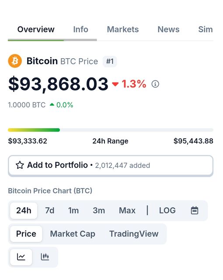This screenshot has height=280, width=223.
Task: Add Bitcoin to Portfolio
Action: 111,165
